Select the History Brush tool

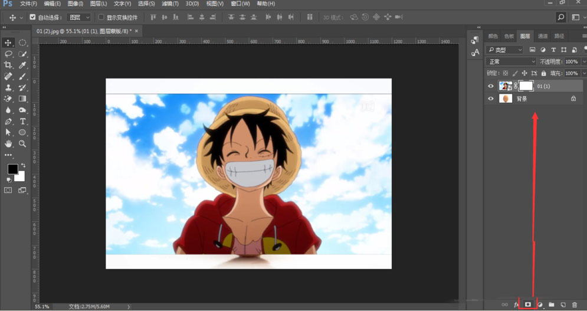(x=22, y=88)
